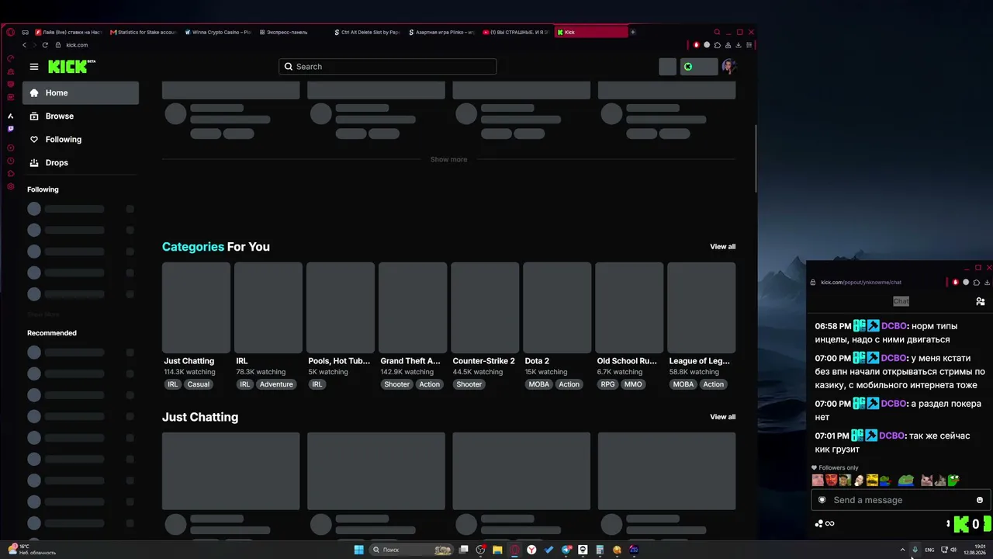Click the MOBA tag under Dota 2
Image resolution: width=993 pixels, height=559 pixels.
[x=538, y=384]
